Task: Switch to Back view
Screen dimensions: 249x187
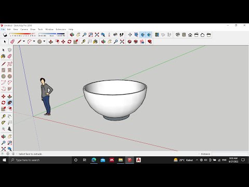Action: click(x=202, y=35)
